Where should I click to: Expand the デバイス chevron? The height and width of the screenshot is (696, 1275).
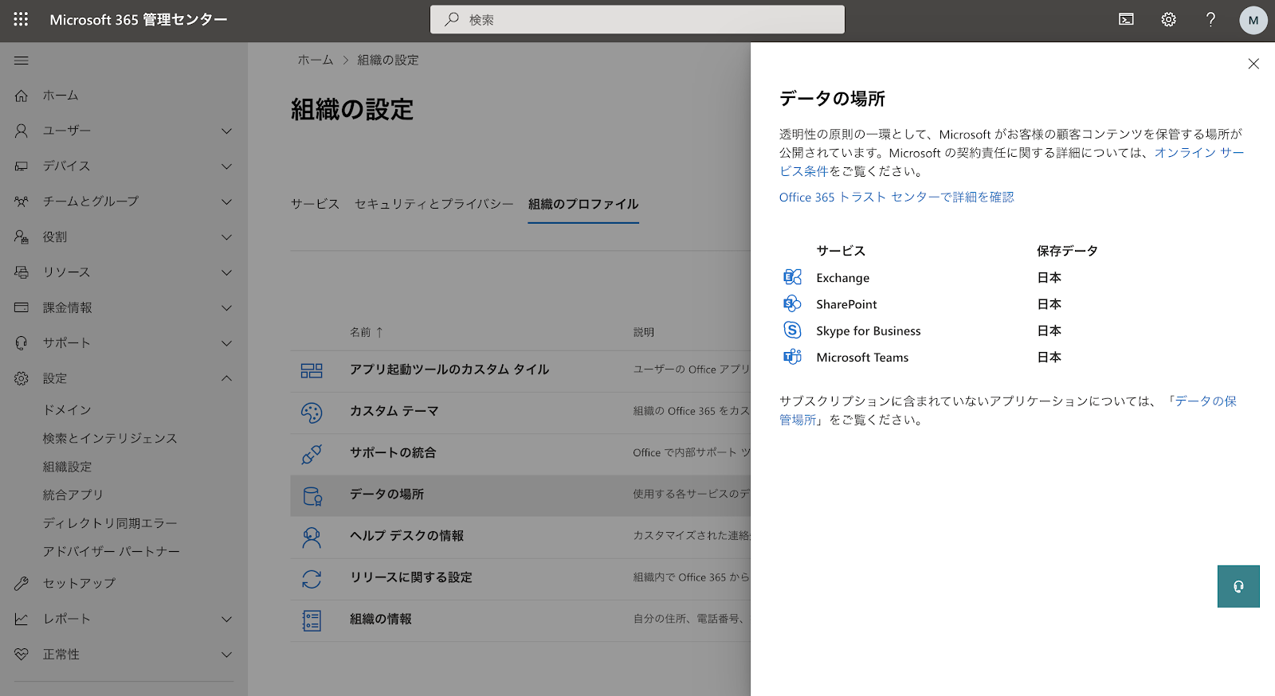(x=227, y=166)
